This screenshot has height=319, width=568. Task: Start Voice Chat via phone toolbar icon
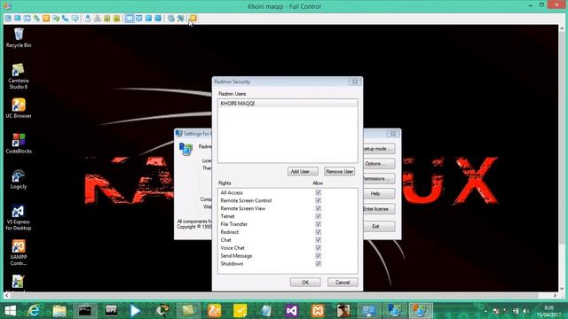click(65, 18)
